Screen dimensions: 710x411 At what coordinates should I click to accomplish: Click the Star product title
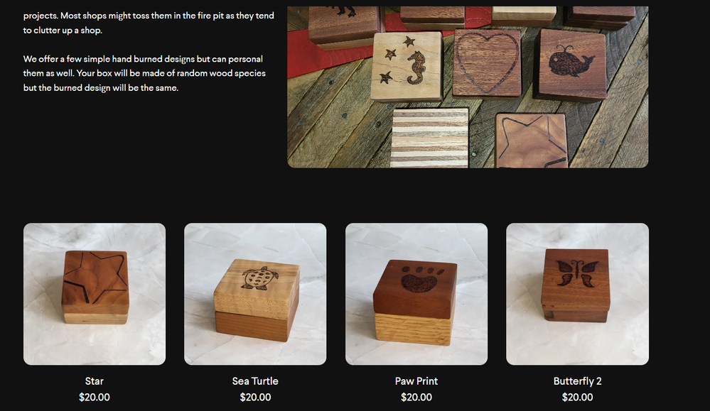tap(95, 381)
